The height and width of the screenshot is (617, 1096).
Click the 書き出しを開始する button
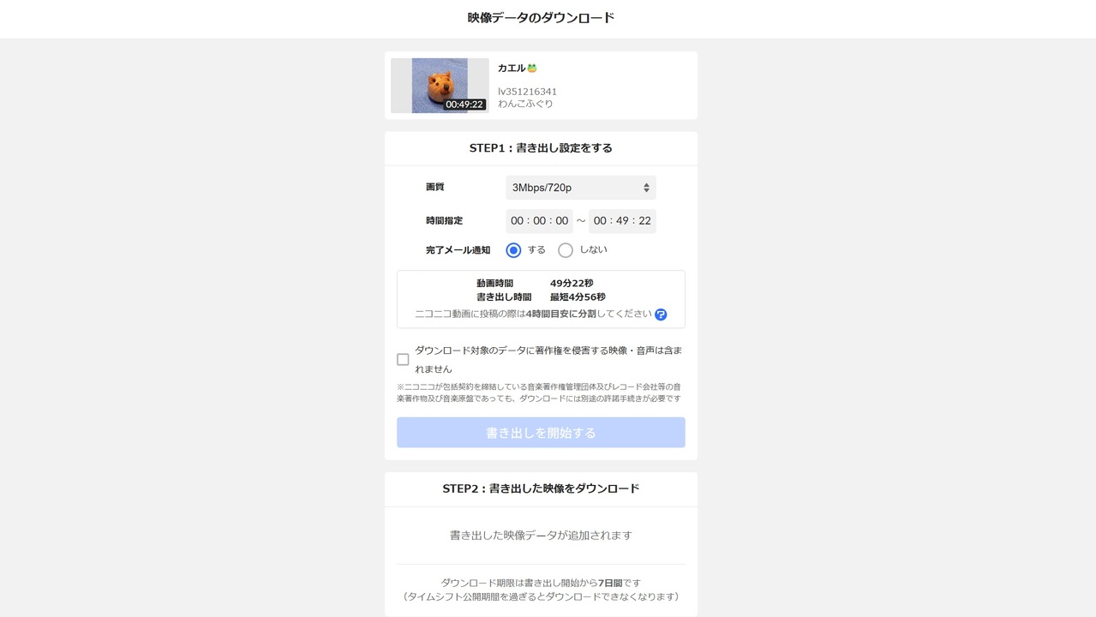pos(541,433)
